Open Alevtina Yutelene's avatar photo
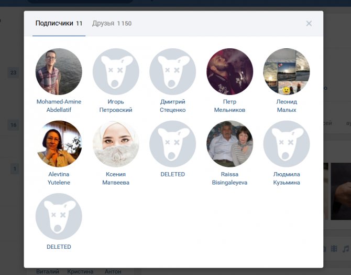 coord(59,144)
